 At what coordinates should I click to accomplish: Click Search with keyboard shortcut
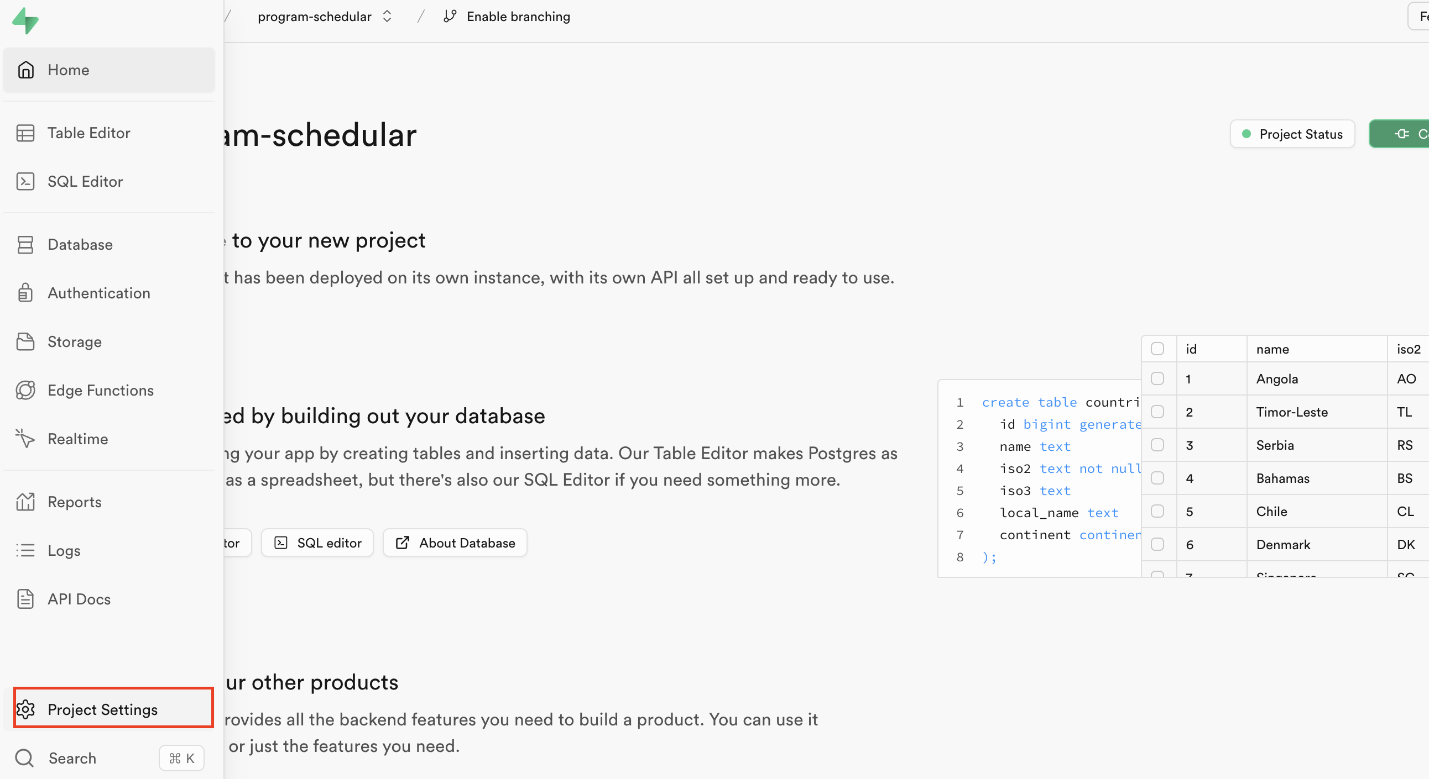point(109,758)
